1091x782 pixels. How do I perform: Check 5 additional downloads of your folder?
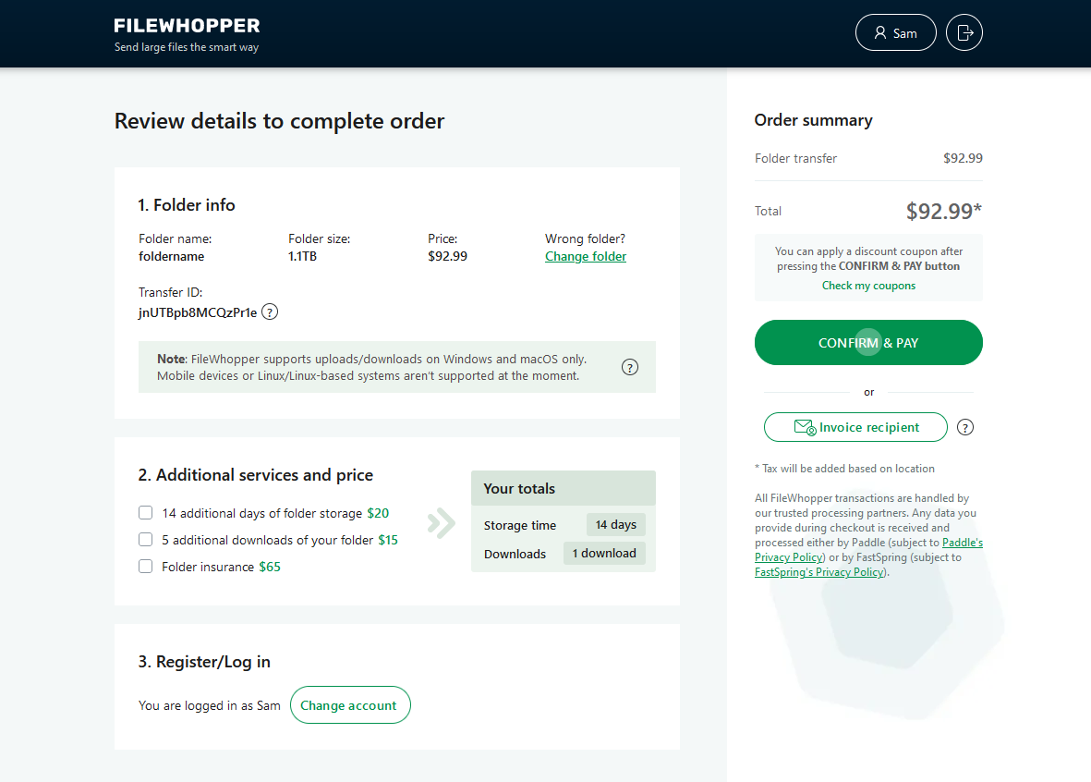tap(145, 540)
